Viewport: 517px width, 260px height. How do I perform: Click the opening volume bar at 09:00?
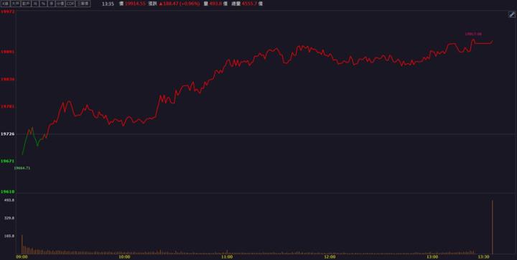(22, 244)
